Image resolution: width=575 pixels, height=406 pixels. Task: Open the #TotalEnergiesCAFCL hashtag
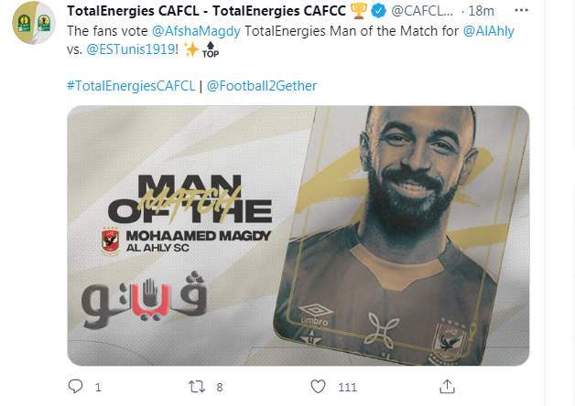[x=131, y=86]
